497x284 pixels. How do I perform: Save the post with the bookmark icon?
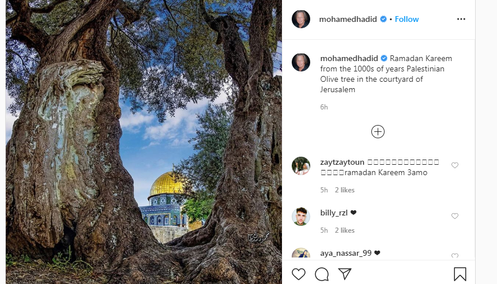[460, 274]
